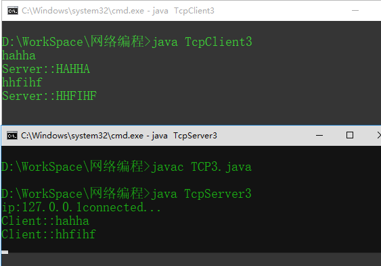
Task: Minimize the java TcpServer3 console window
Action: (319, 135)
